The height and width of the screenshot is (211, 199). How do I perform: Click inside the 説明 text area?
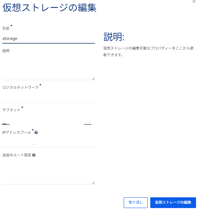tap(48, 67)
